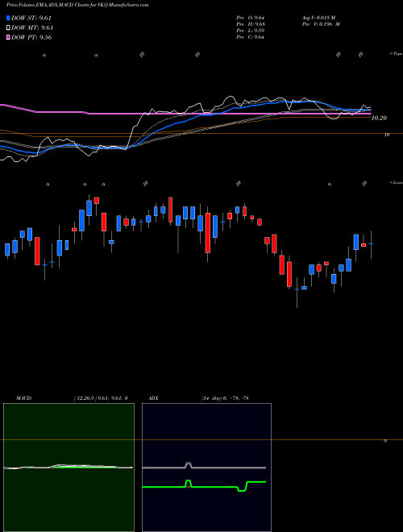Click the 'Pre L: 9.59' low value

click(x=251, y=31)
